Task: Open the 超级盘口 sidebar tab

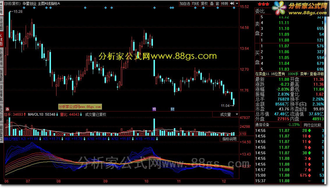Action: [x=1, y=133]
